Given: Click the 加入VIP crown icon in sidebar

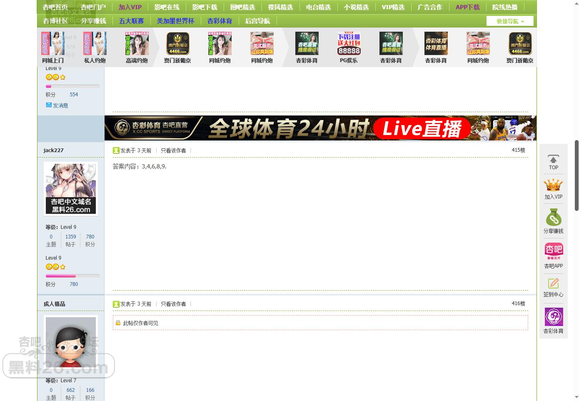Looking at the screenshot, I should pyautogui.click(x=553, y=185).
